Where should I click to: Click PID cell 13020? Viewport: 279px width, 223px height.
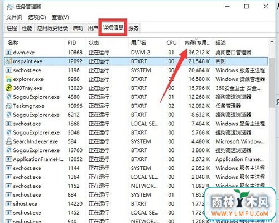pos(75,88)
